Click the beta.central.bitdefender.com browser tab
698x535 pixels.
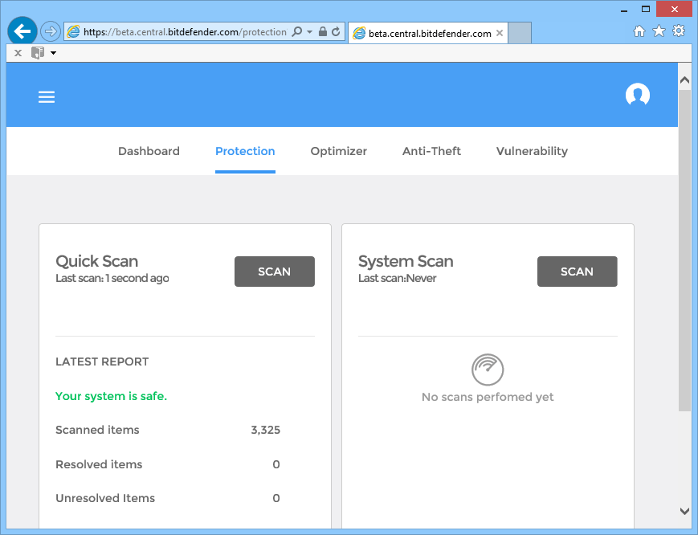(426, 33)
